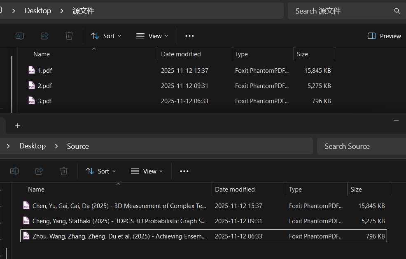Image resolution: width=406 pixels, height=259 pixels.
Task: Add new tab with plus button
Action: point(18,126)
